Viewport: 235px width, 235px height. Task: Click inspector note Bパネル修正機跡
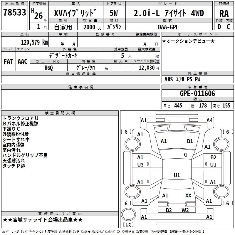click(20, 124)
